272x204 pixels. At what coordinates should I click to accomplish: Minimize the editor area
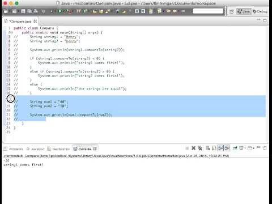pos(258,20)
